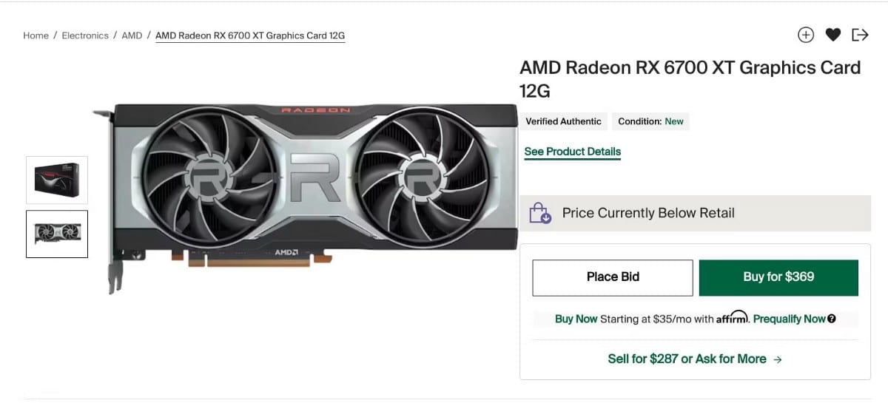Click the RX 6700 XT breadcrumb link
This screenshot has height=403, width=888.
(250, 35)
